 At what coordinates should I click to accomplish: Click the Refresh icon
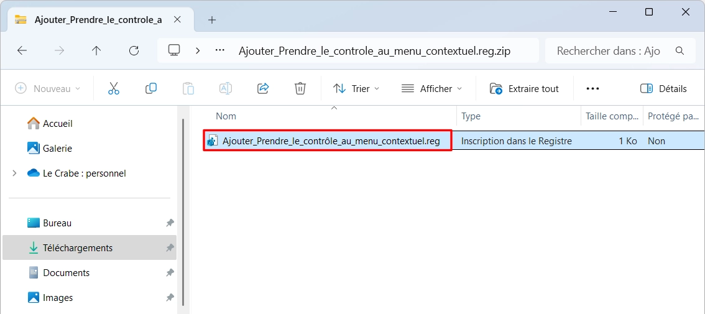point(134,50)
